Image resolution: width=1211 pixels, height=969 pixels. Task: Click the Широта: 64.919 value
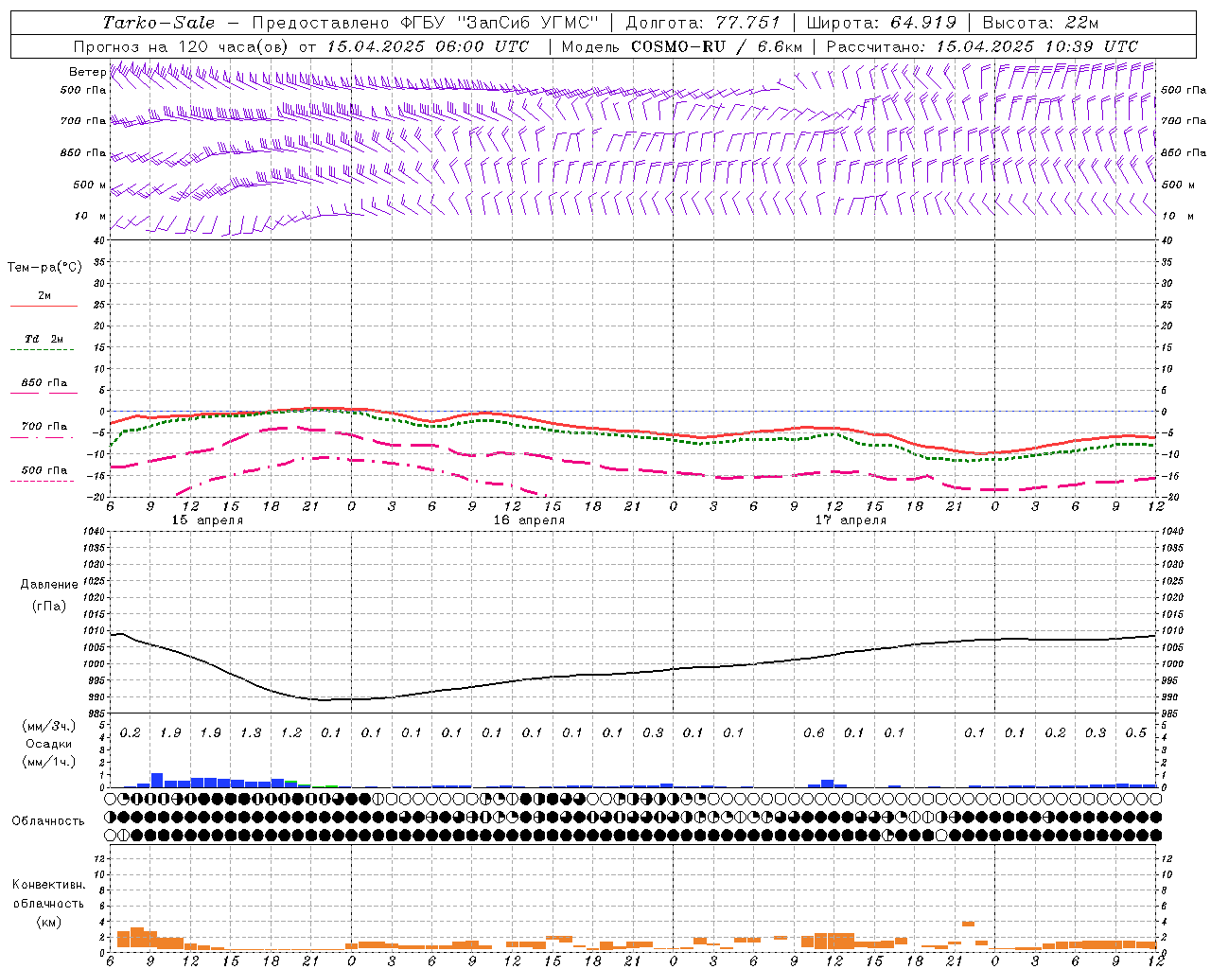[x=882, y=23]
